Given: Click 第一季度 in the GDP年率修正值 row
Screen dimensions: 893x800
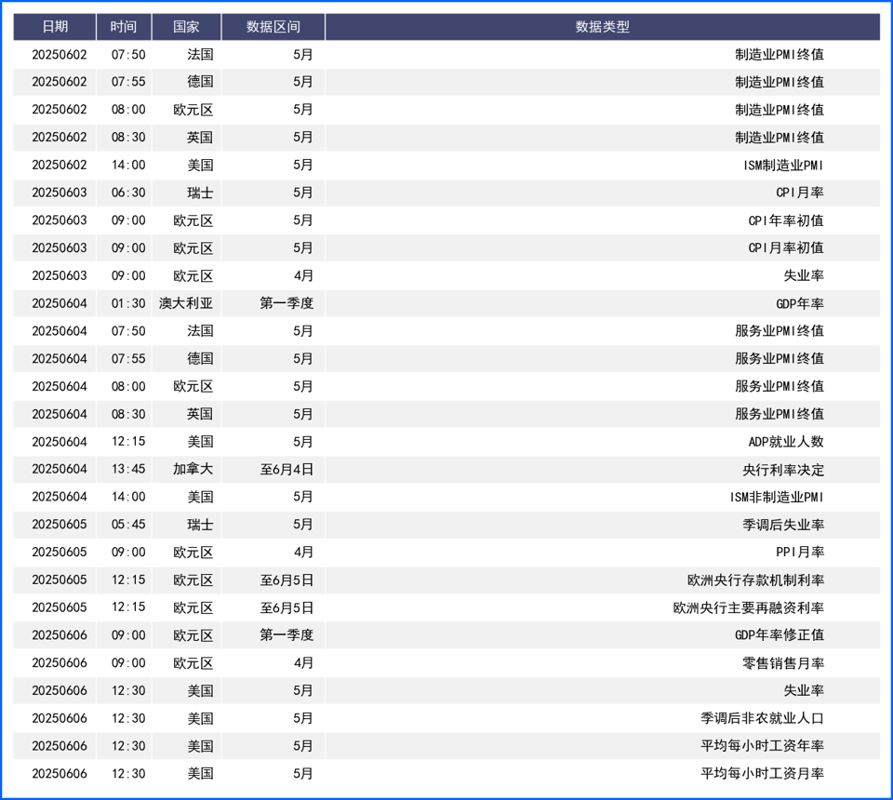Looking at the screenshot, I should (287, 634).
